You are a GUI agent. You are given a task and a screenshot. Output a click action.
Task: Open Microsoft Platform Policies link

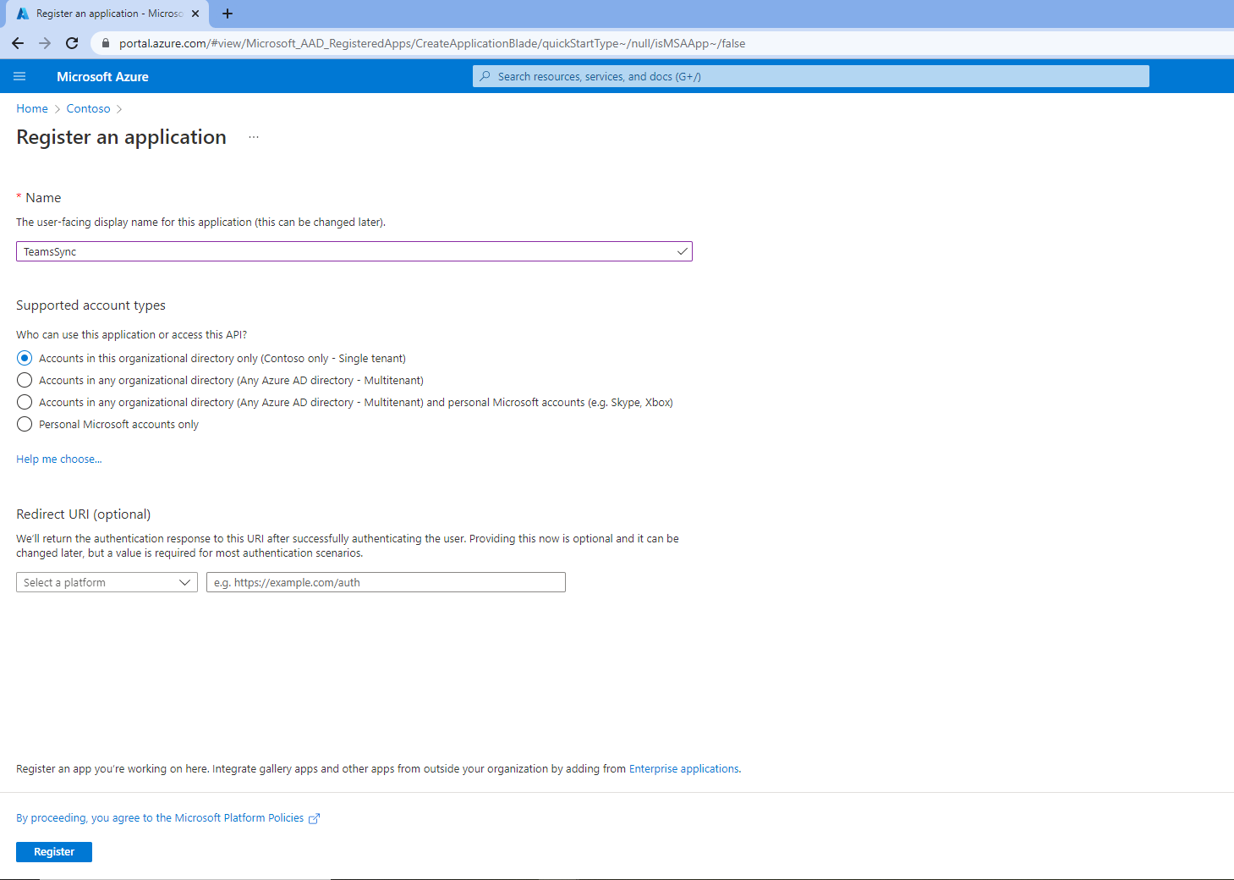160,817
